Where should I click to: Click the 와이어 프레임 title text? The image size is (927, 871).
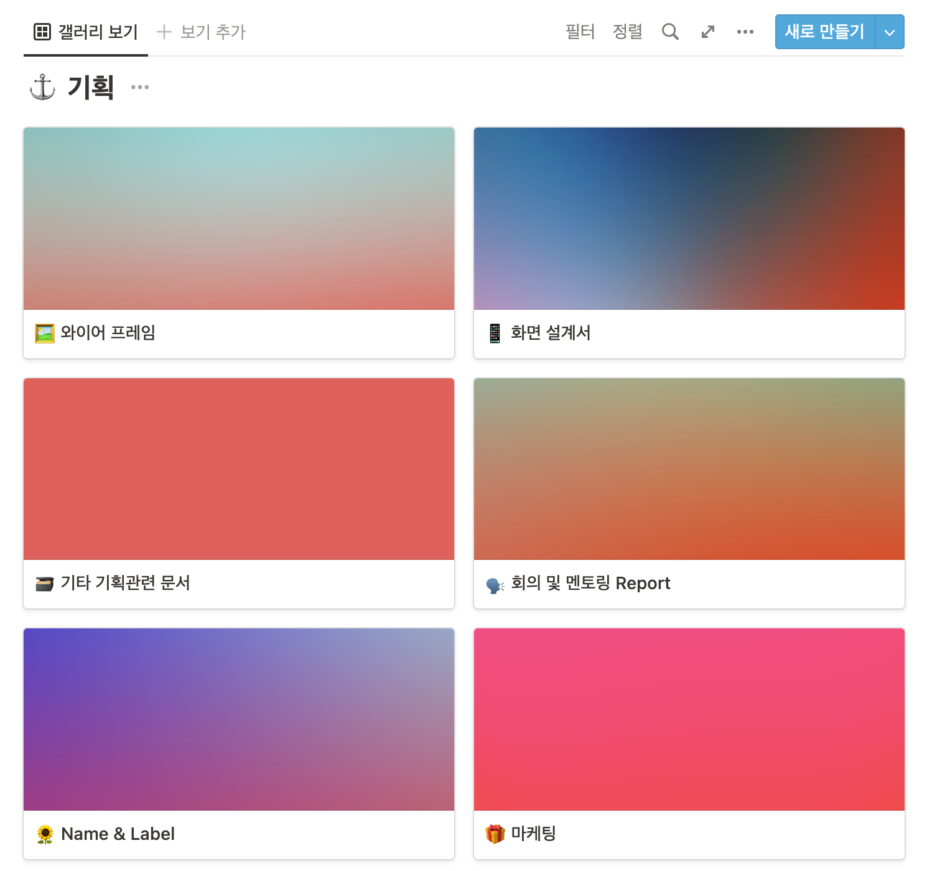click(x=108, y=333)
